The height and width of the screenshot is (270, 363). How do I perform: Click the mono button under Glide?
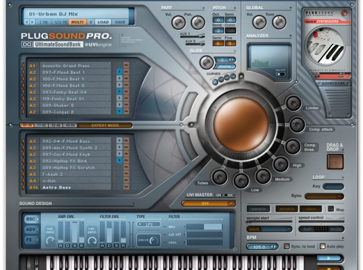click(x=224, y=66)
